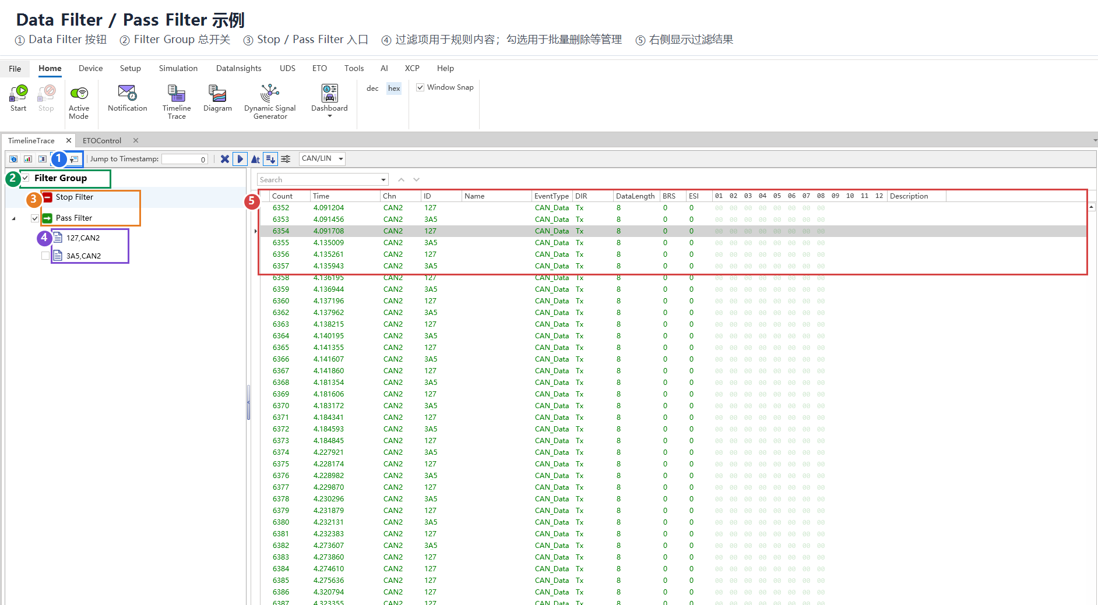Click the sliders settings toolbar icon
Viewport: 1098px width, 605px height.
(286, 159)
